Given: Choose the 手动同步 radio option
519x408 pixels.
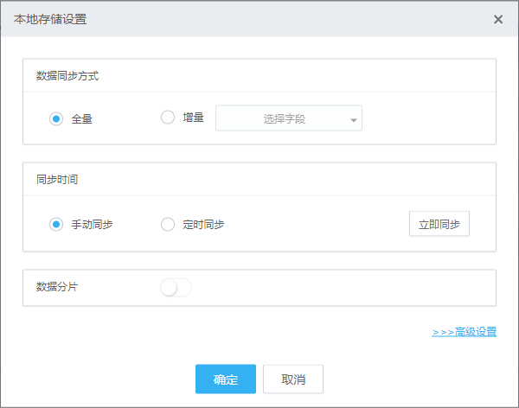Looking at the screenshot, I should pos(56,225).
